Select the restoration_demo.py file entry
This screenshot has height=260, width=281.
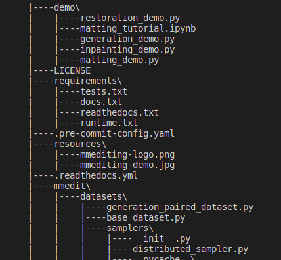pos(130,18)
